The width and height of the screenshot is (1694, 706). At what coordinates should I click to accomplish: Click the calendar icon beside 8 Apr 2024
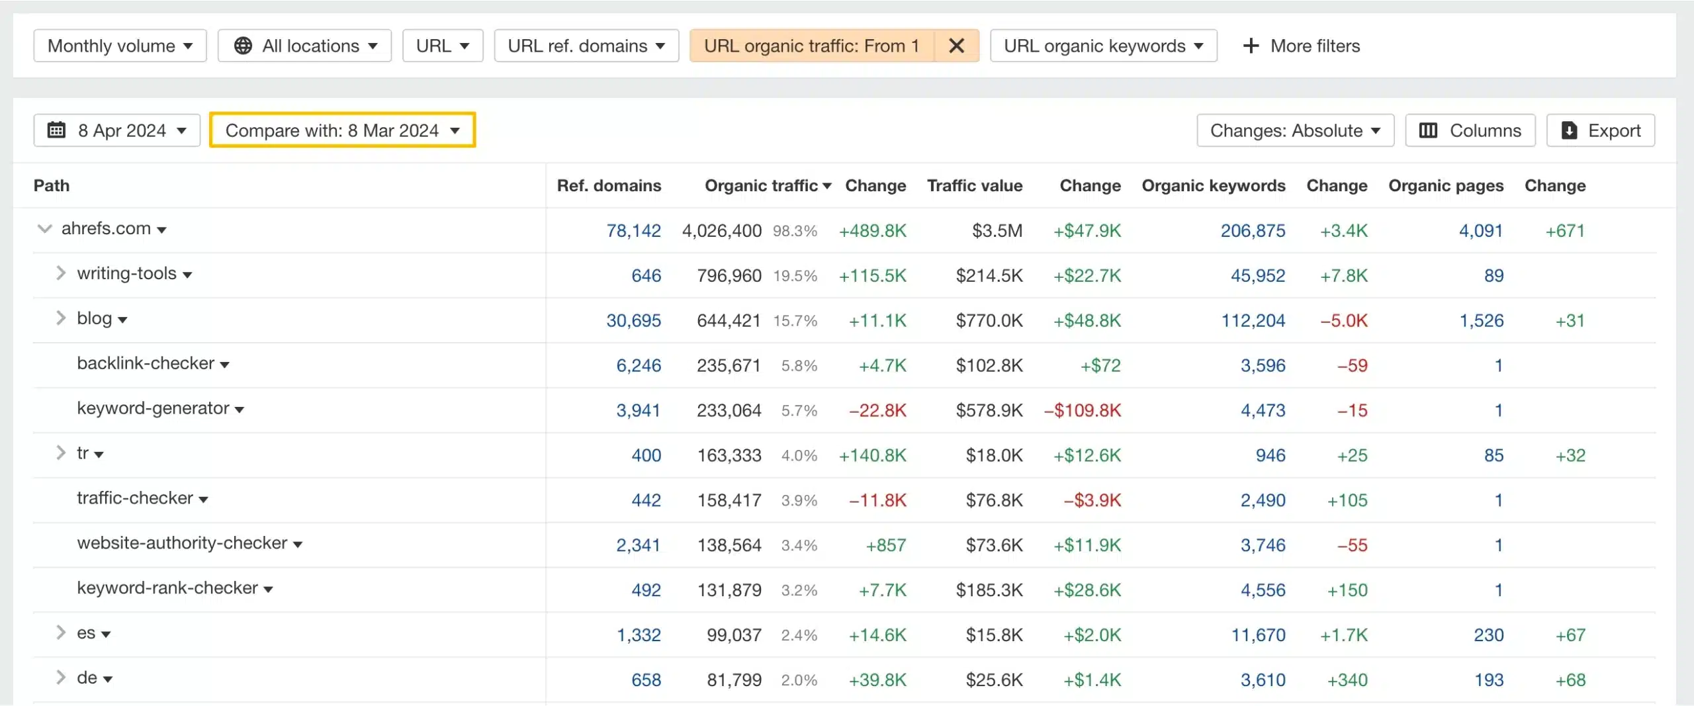(x=57, y=130)
